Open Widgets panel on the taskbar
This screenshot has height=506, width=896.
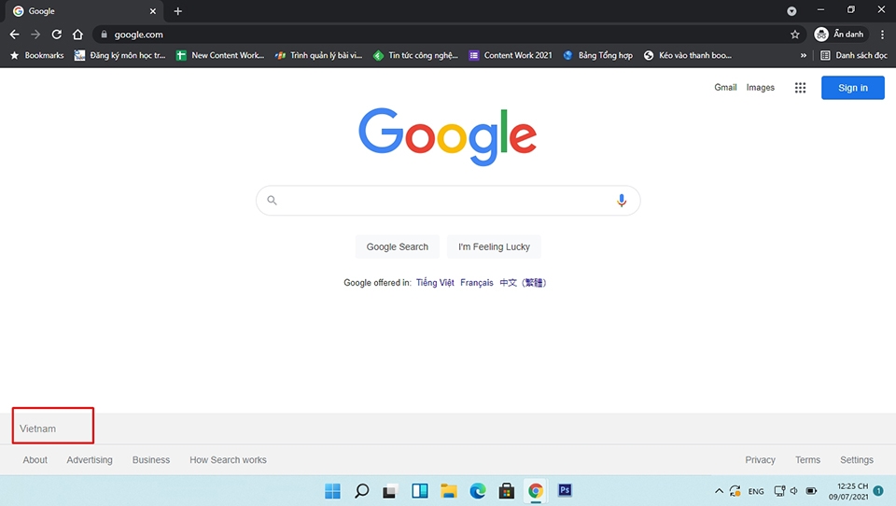[x=419, y=490]
